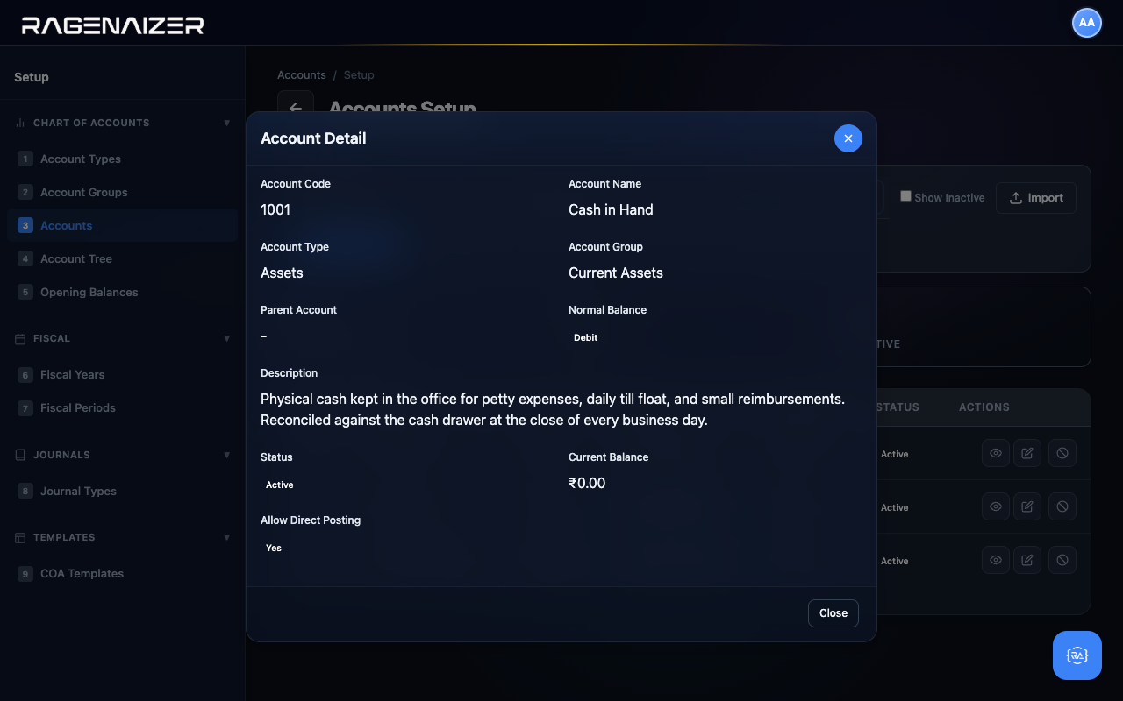The height and width of the screenshot is (701, 1123).
Task: Open Opening Balances in sidebar
Action: [122, 292]
